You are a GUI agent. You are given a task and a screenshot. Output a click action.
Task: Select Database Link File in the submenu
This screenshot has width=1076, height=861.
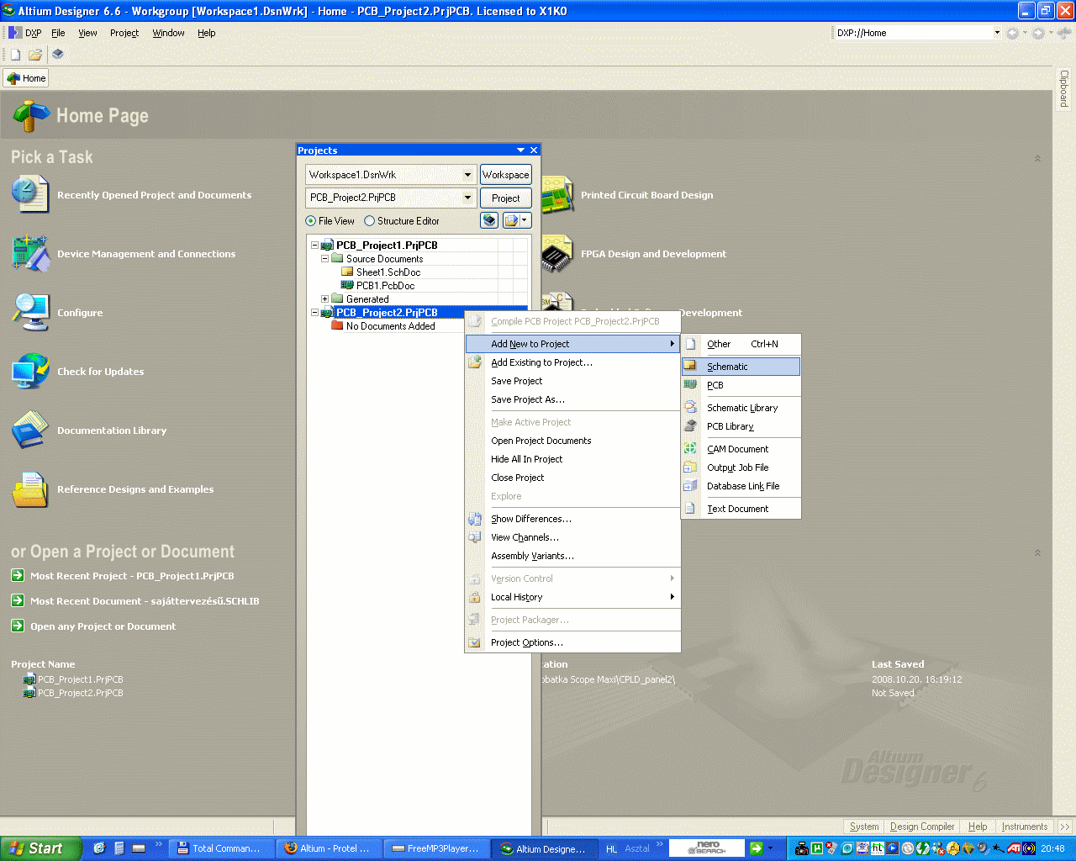(x=741, y=486)
